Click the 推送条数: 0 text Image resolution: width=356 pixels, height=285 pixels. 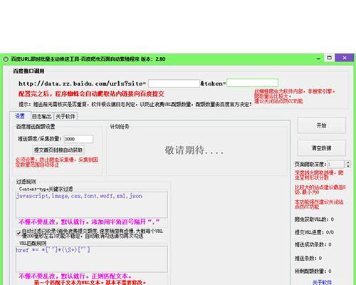(x=308, y=258)
